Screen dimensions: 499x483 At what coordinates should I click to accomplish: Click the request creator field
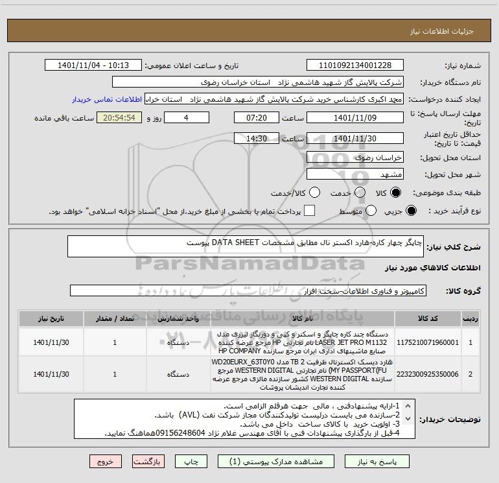click(x=274, y=99)
